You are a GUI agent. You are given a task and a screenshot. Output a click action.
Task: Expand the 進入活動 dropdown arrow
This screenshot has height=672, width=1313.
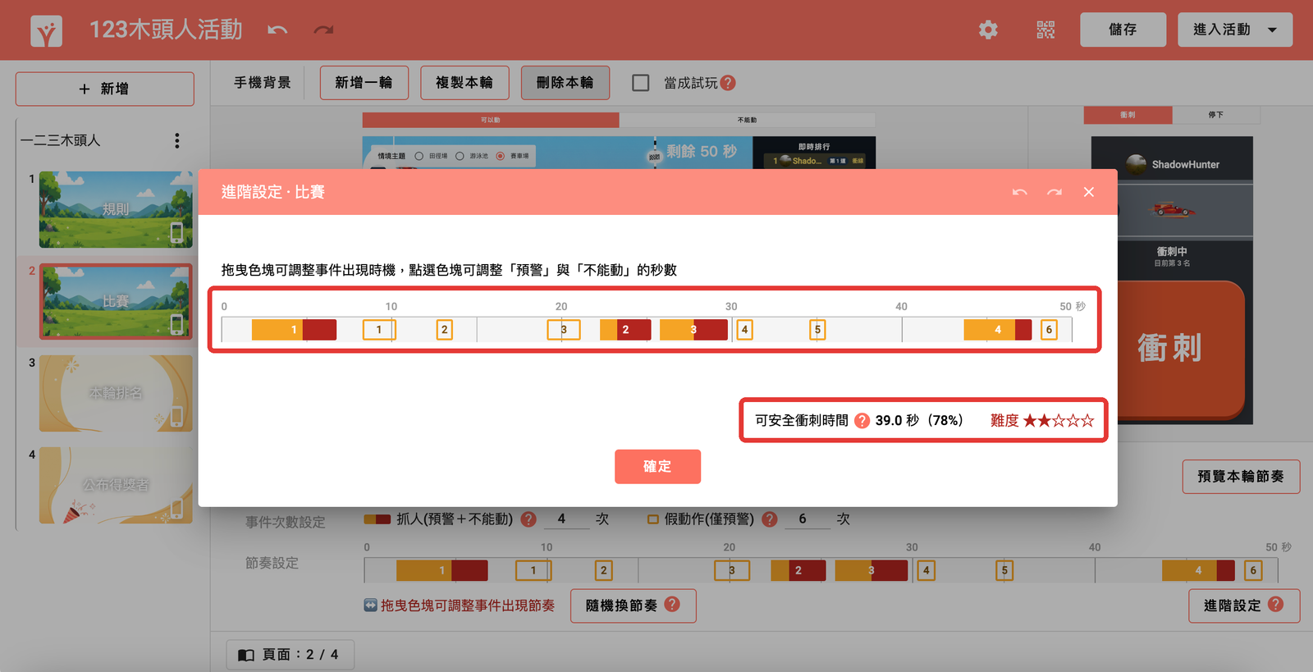click(x=1272, y=30)
